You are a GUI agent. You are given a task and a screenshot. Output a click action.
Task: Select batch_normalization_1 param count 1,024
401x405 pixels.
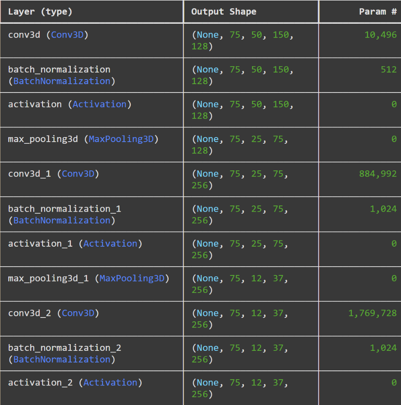coord(383,209)
